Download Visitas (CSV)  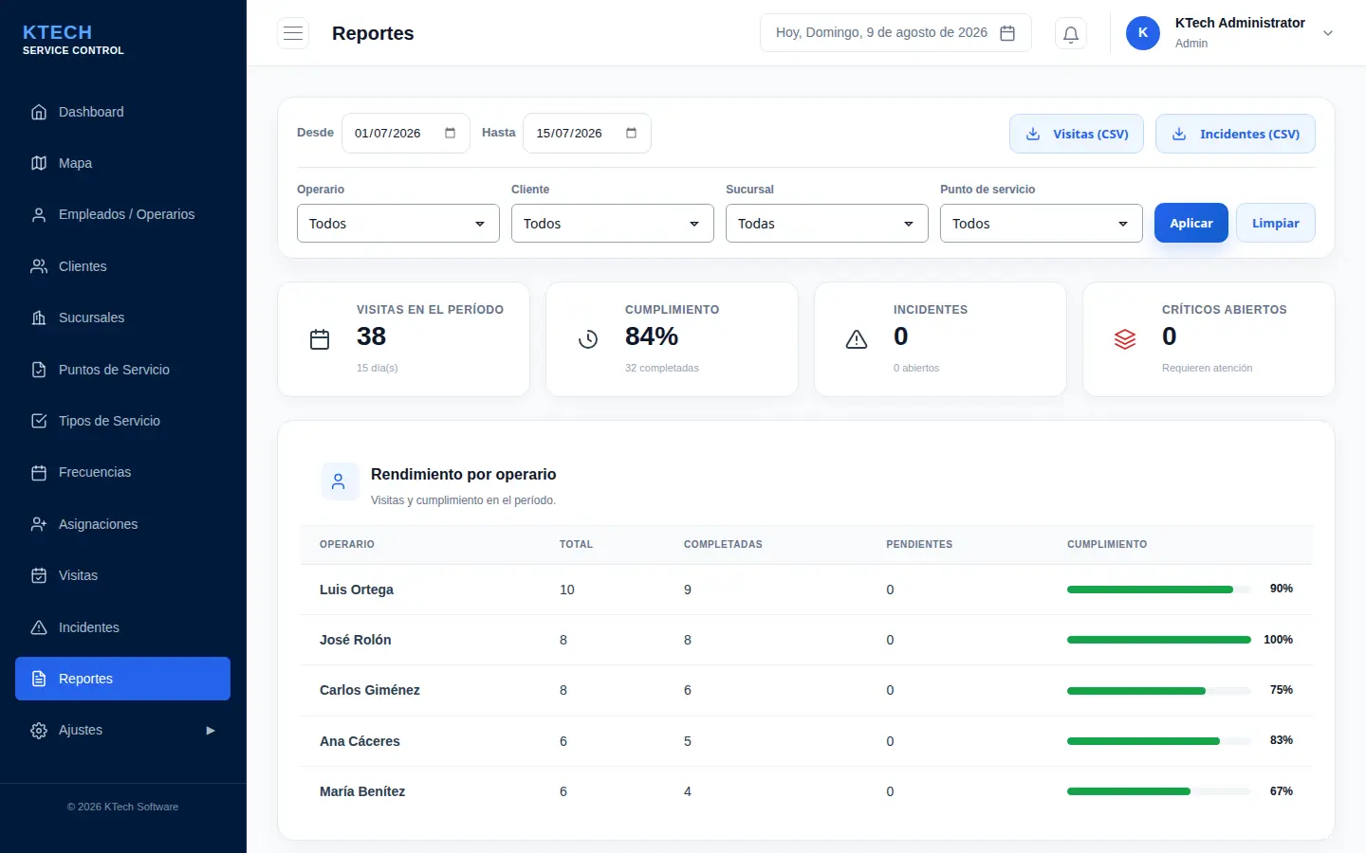(x=1077, y=134)
